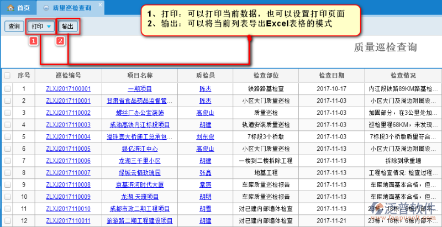Open inspection record ZLXJ2017110010
442x227 pixels.
[x=68, y=209]
